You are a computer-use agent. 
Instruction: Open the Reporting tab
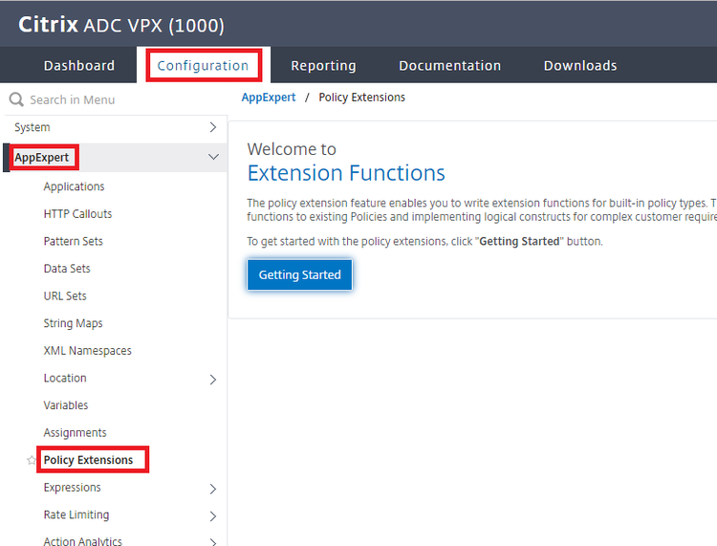tap(323, 65)
